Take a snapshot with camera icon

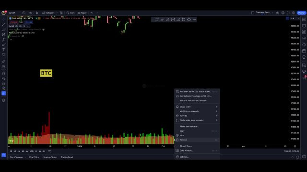294,13
